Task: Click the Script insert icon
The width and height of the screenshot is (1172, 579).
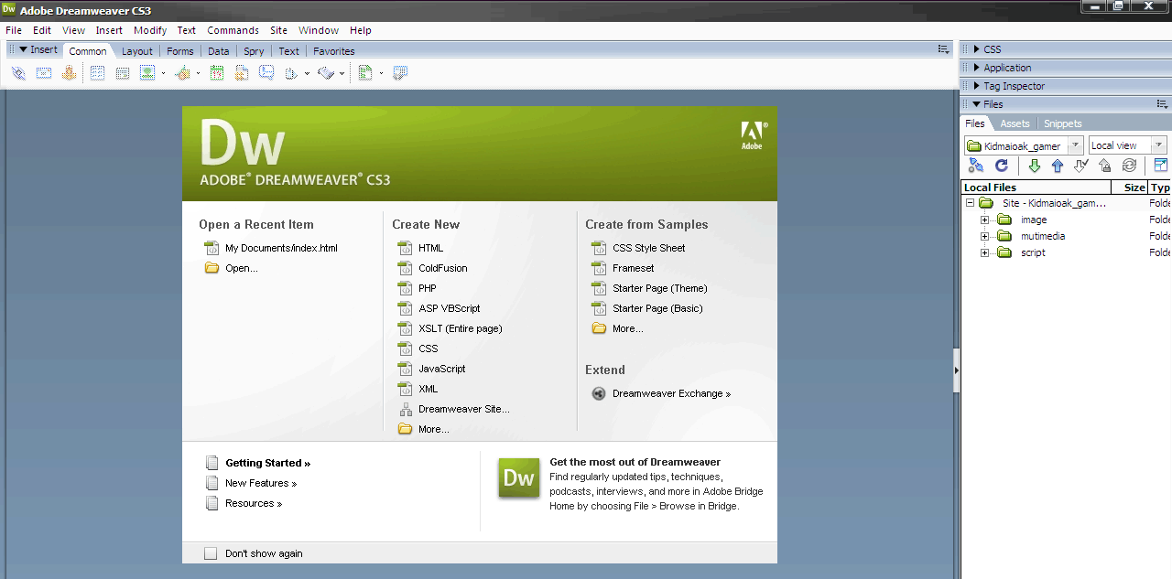Action: 327,73
